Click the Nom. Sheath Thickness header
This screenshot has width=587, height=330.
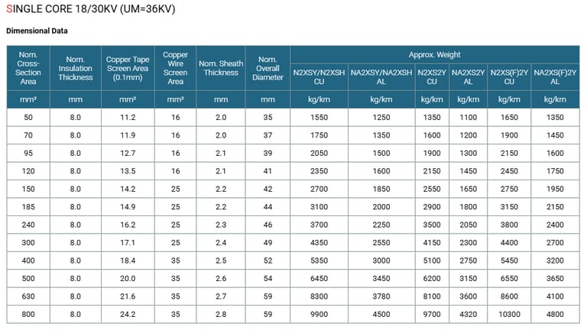[221, 67]
